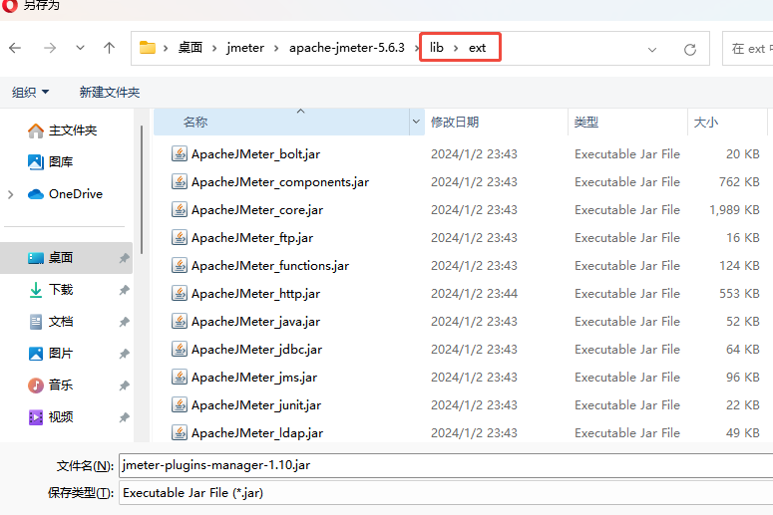Image resolution: width=773 pixels, height=515 pixels.
Task: Sort by the 修改日期 column header
Action: click(496, 122)
